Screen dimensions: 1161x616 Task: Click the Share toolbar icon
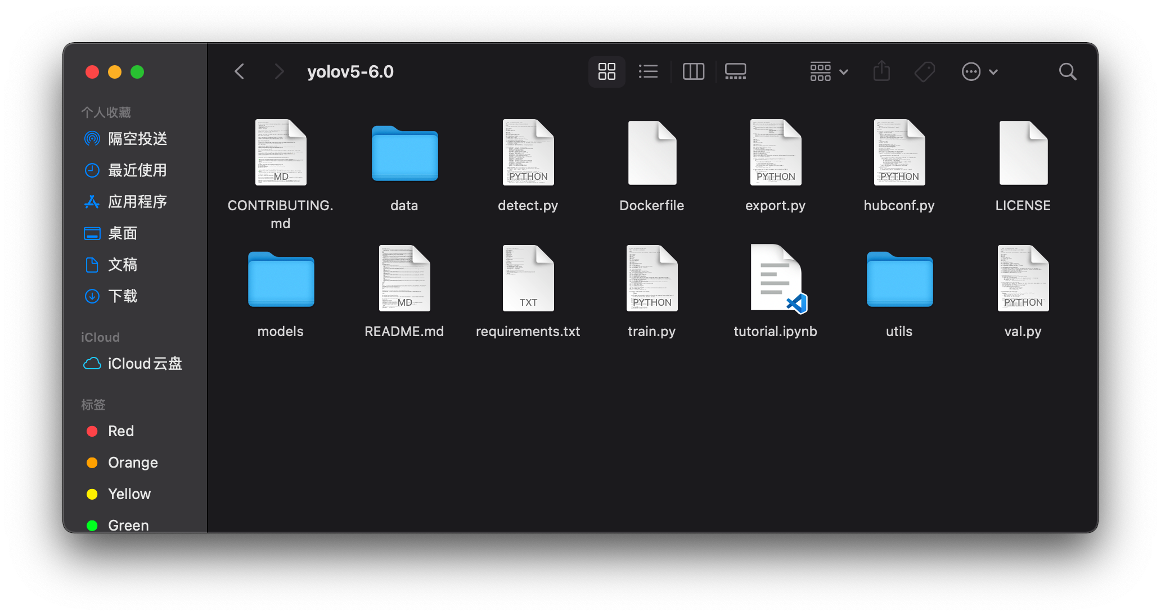881,71
